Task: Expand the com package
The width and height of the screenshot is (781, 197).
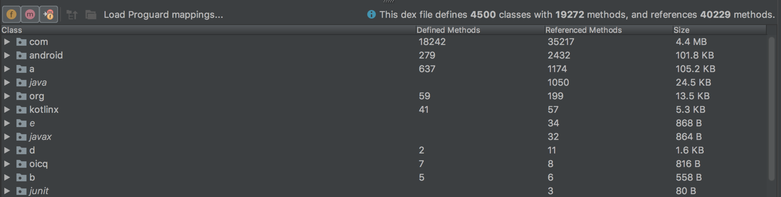Action: click(7, 42)
